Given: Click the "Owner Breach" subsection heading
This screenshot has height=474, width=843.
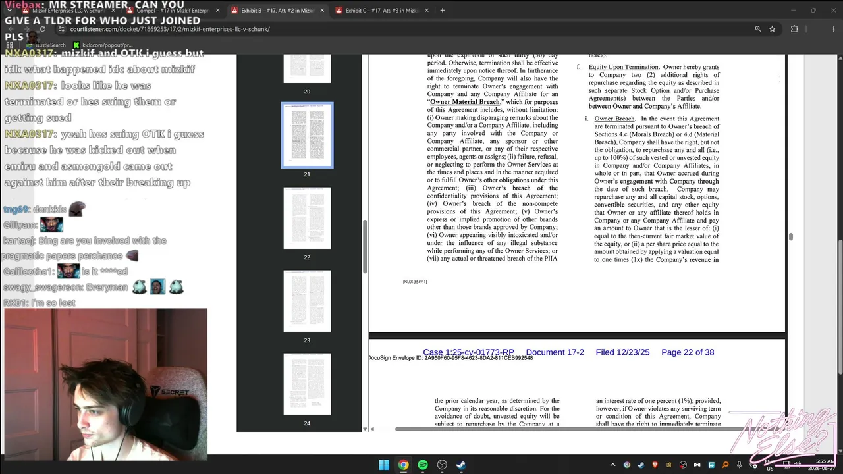Looking at the screenshot, I should 614,118.
